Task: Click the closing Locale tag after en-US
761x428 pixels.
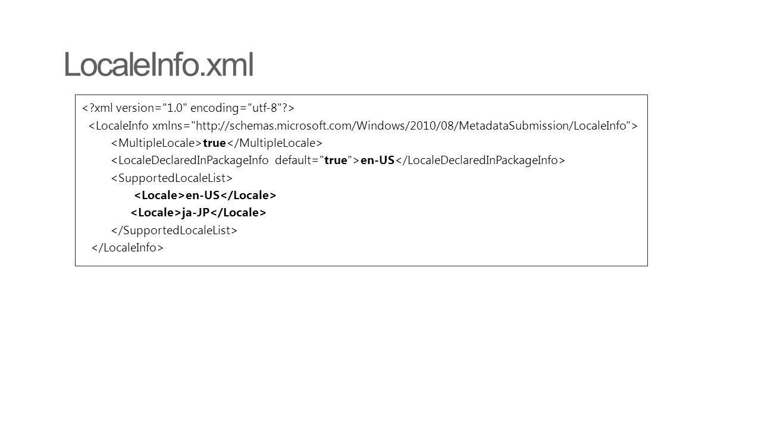Action: [x=249, y=195]
